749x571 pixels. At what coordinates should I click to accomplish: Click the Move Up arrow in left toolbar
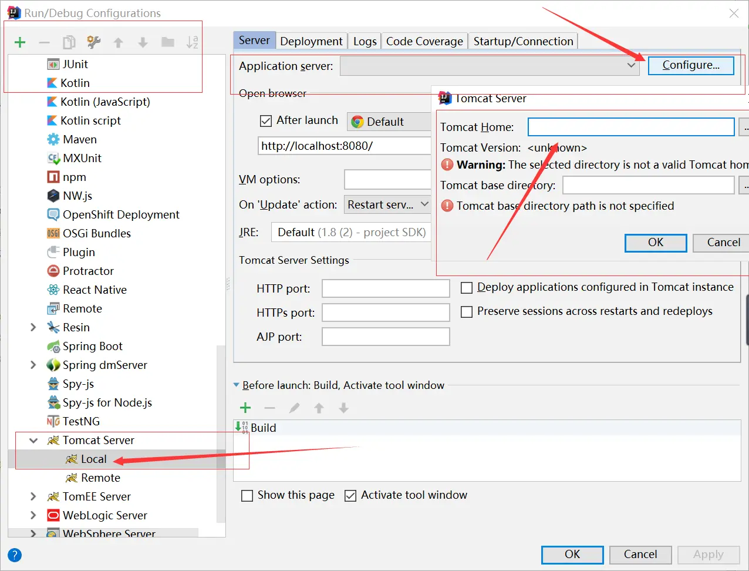tap(119, 42)
